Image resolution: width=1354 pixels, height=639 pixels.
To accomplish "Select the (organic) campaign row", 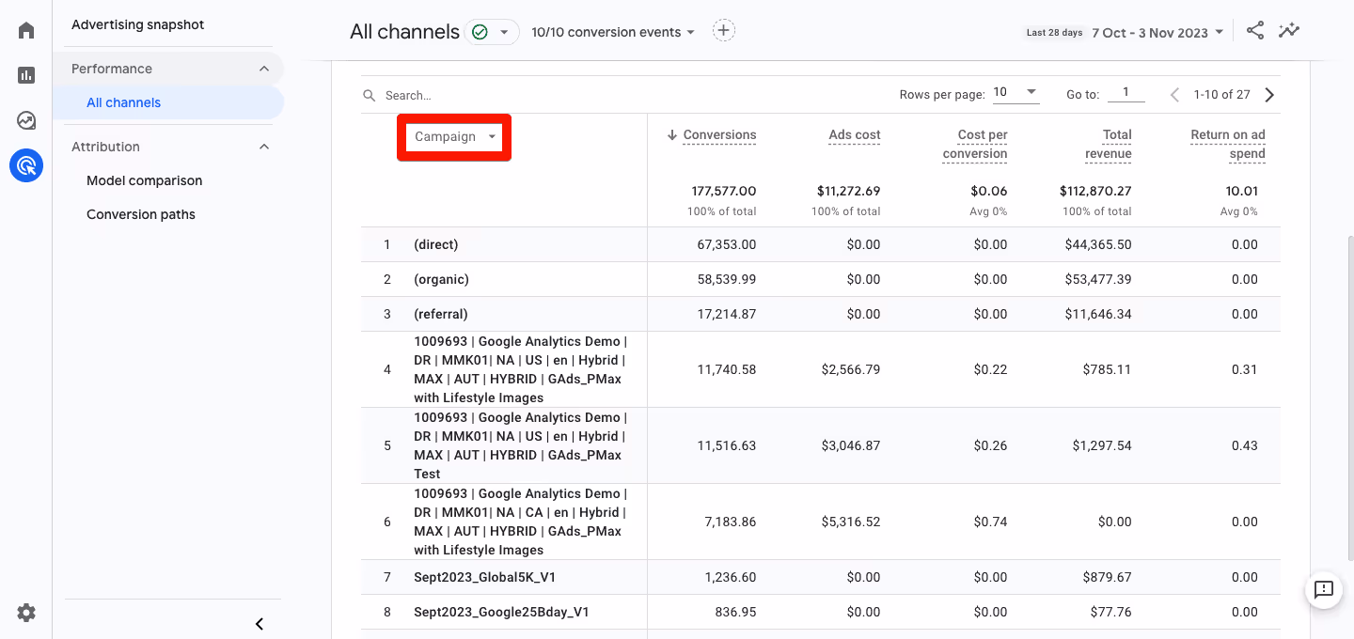I will point(821,279).
